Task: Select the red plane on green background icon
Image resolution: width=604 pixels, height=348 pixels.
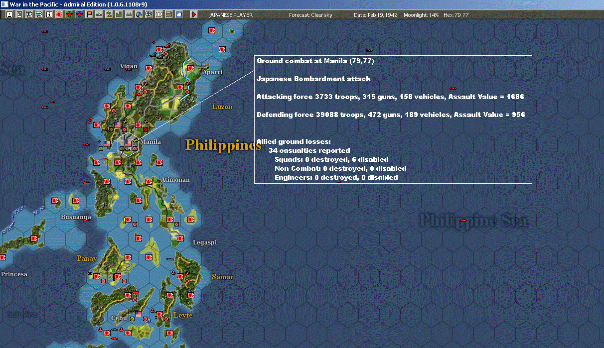Action: [x=70, y=14]
